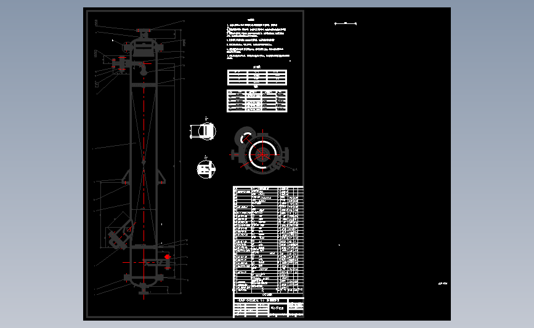Click the small three-column table under the notes
The width and height of the screenshot is (534, 328).
pos(257,78)
